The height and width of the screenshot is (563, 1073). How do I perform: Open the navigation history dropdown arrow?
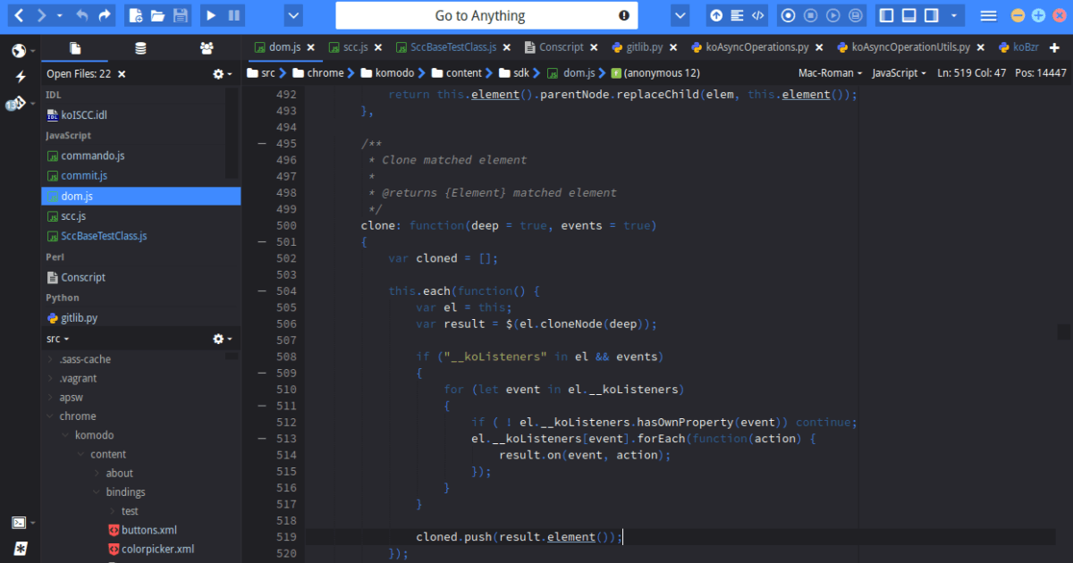[60, 16]
